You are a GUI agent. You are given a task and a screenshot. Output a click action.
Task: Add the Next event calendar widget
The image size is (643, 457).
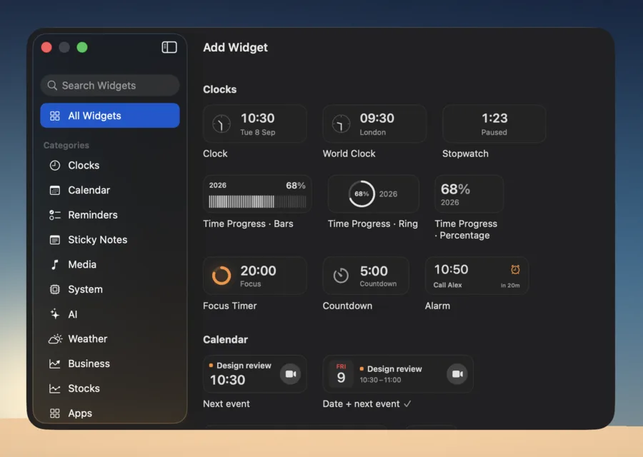coord(254,373)
